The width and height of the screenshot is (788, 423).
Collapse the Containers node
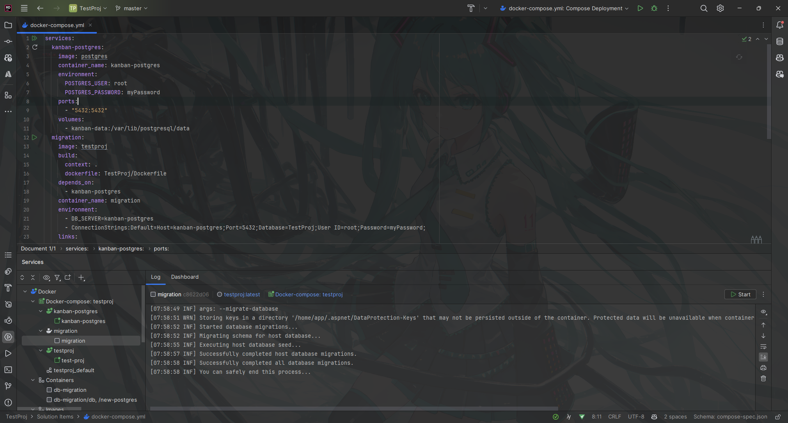coord(33,380)
